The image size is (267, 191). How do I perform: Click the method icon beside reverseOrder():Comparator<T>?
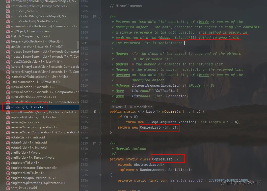click(8, 128)
